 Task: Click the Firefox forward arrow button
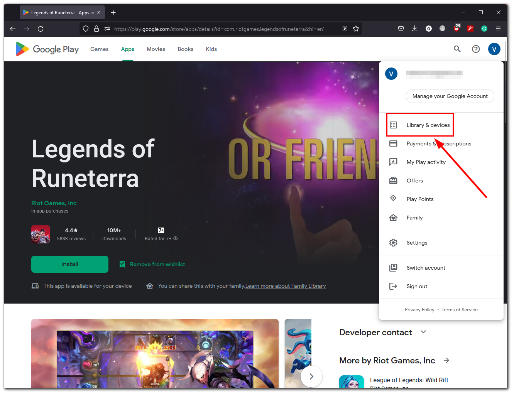click(x=27, y=29)
